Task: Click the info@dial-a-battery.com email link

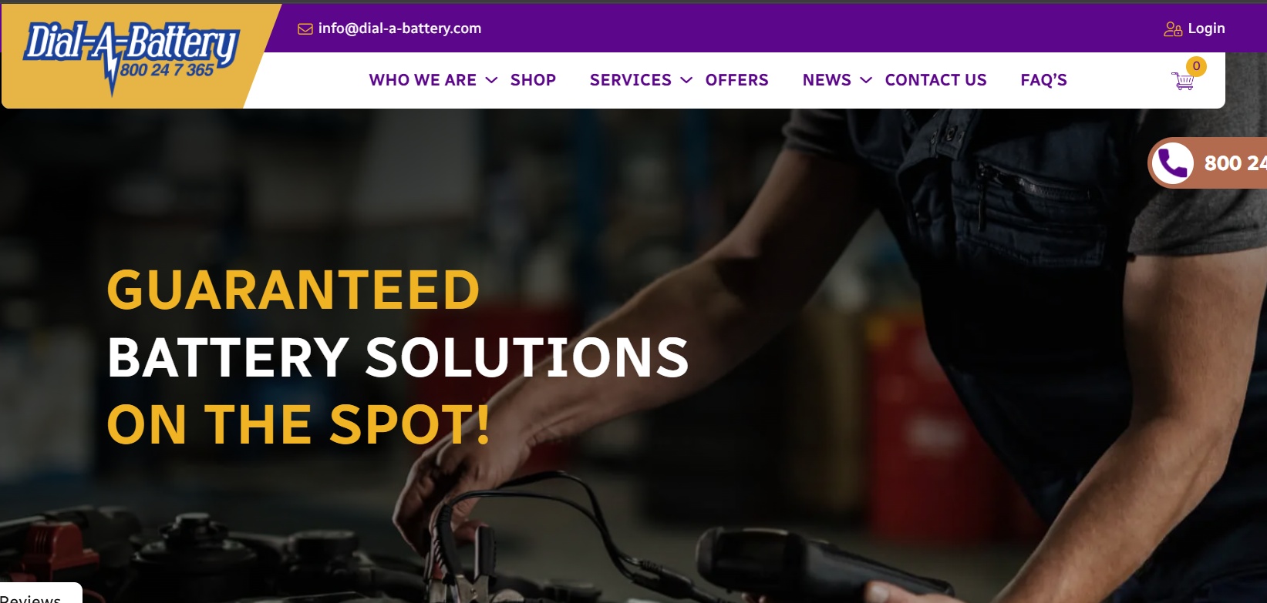Action: tap(399, 28)
